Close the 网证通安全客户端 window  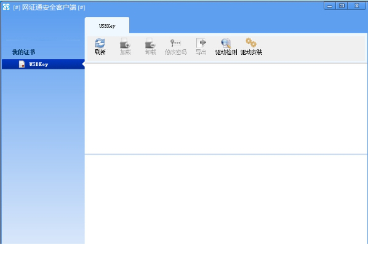pyautogui.click(x=357, y=6)
